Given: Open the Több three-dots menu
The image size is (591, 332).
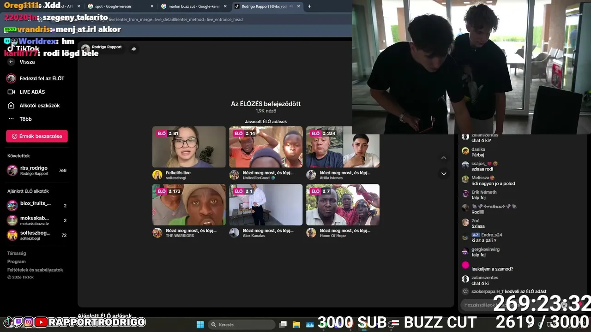Looking at the screenshot, I should pyautogui.click(x=11, y=119).
